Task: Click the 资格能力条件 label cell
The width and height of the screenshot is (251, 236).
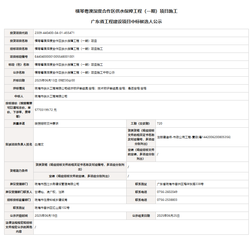Action: coord(19,170)
